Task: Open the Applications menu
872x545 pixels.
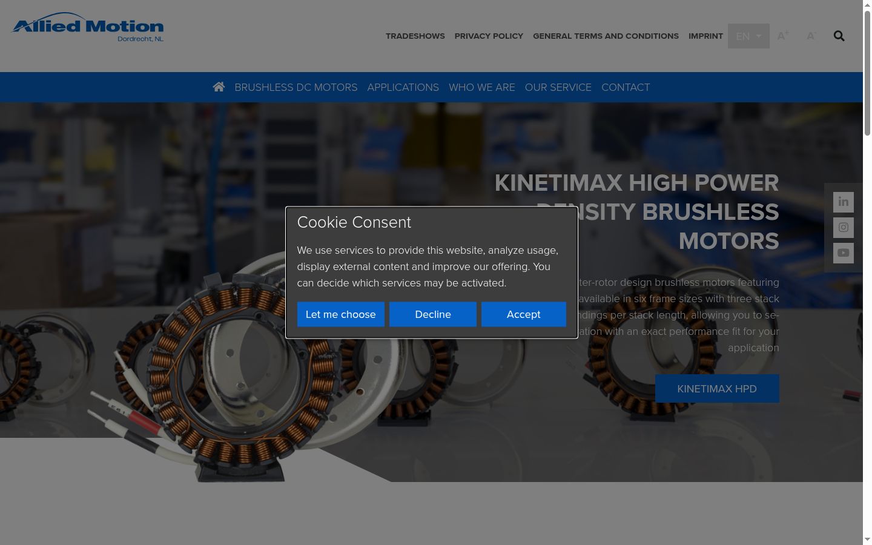Action: coord(403,87)
